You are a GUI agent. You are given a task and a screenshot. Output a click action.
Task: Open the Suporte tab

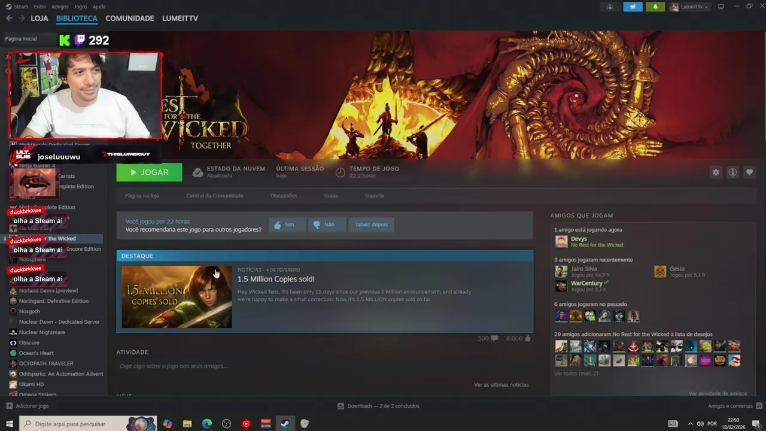[375, 196]
